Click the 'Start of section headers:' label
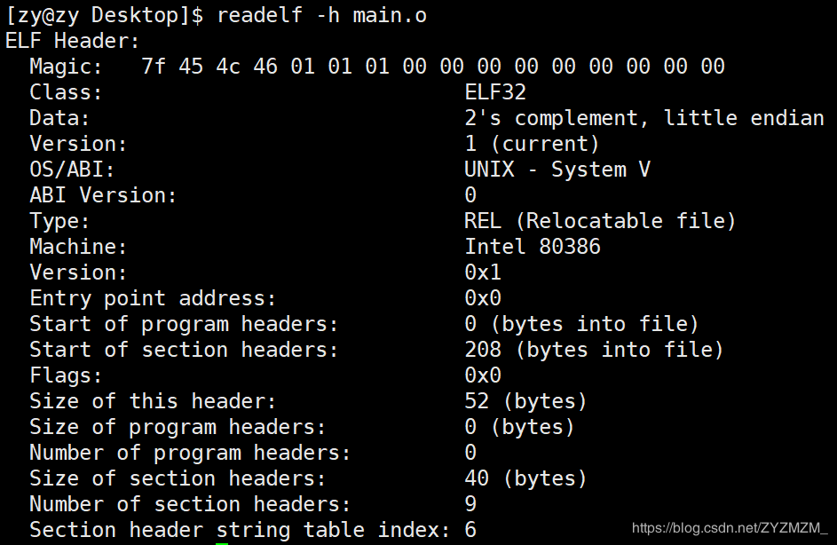This screenshot has height=545, width=837. click(x=184, y=350)
